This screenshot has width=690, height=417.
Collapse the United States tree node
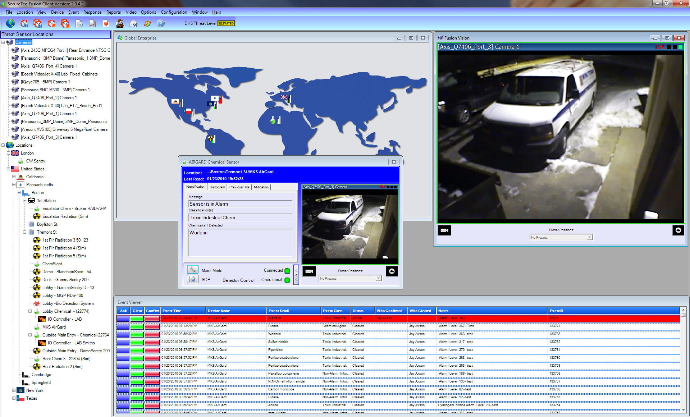click(x=9, y=169)
